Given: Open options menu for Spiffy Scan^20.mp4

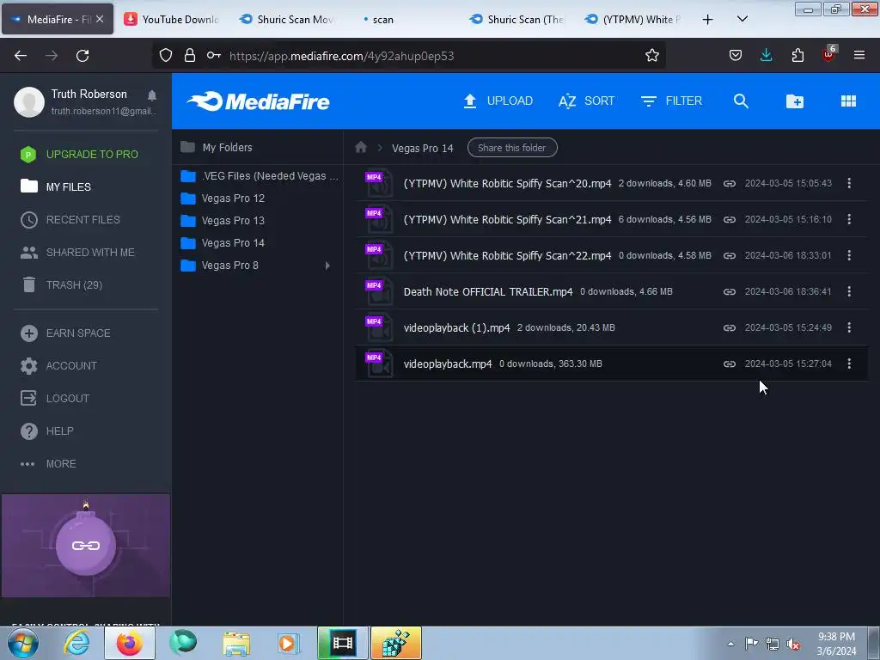Looking at the screenshot, I should [x=849, y=183].
